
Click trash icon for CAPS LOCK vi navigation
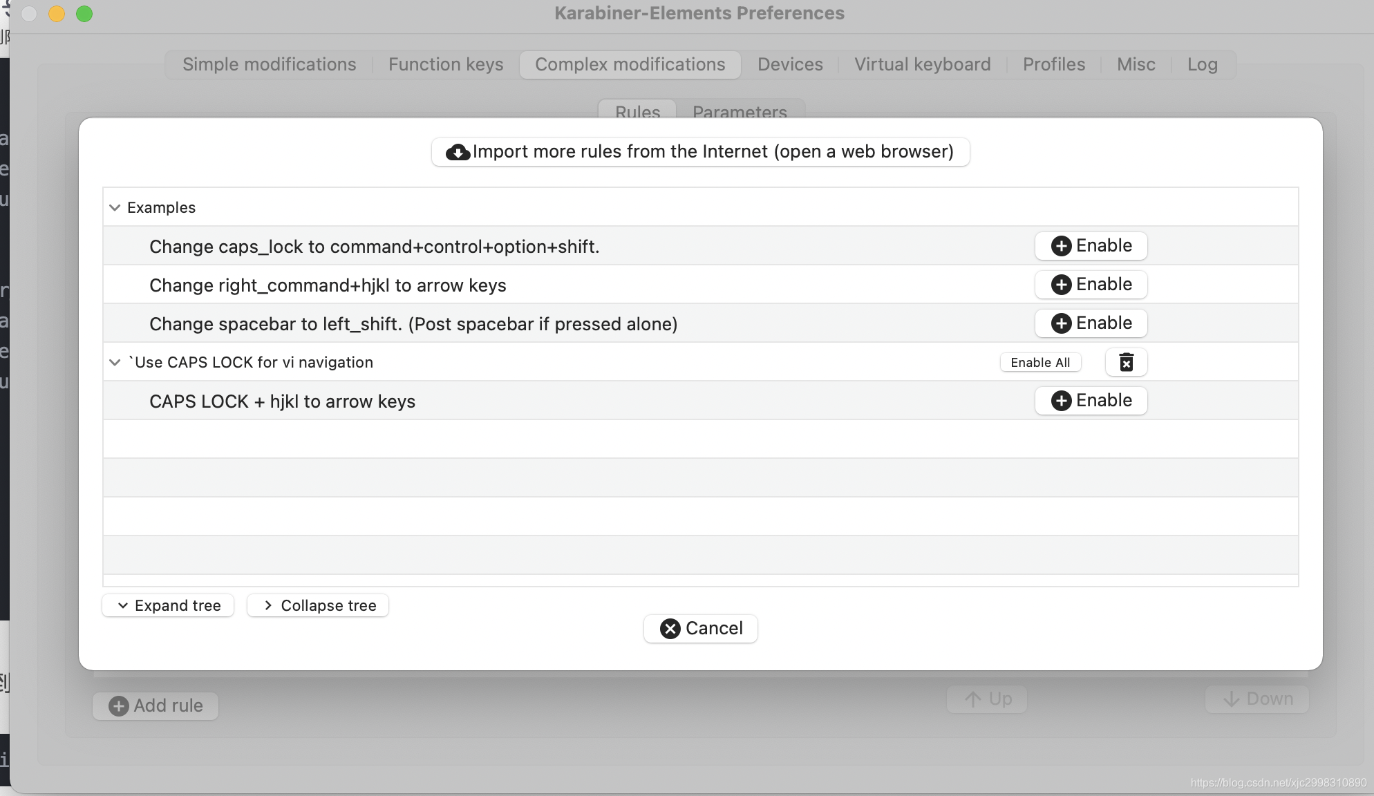1126,362
